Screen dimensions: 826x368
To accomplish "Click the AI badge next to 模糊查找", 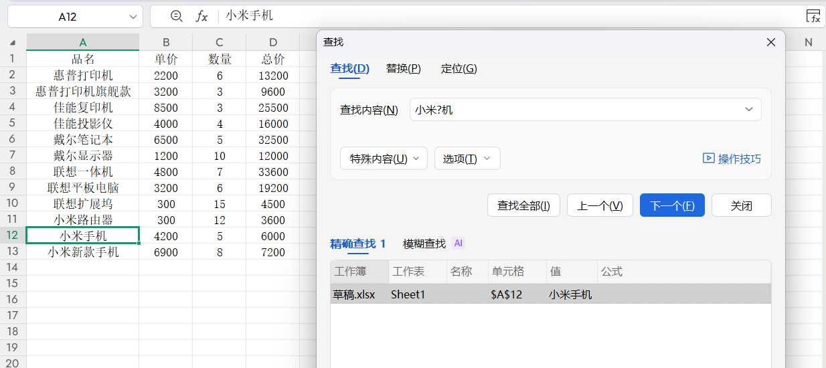I will tap(459, 244).
